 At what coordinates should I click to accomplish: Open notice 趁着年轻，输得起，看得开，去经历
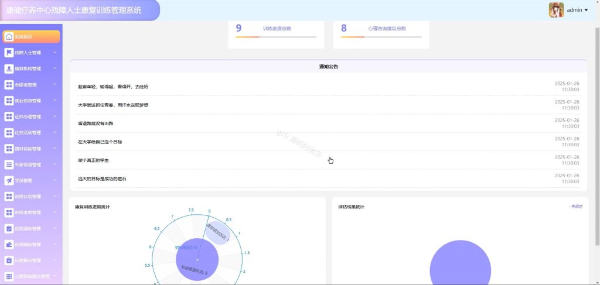pos(113,87)
